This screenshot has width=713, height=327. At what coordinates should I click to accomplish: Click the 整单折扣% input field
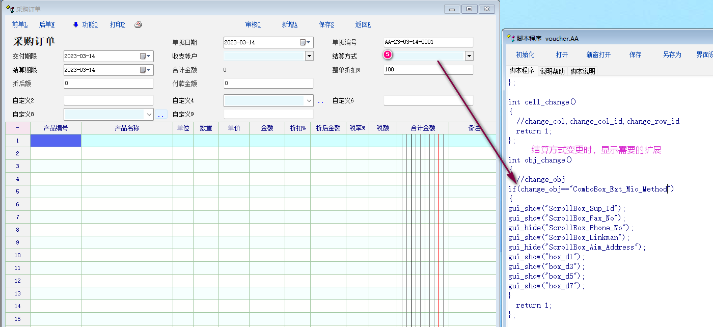pyautogui.click(x=428, y=70)
